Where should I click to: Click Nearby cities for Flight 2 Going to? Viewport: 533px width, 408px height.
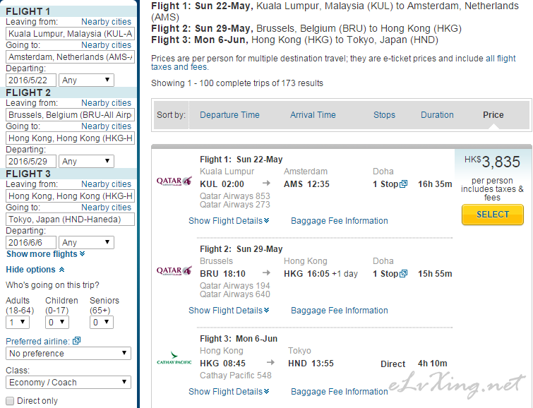click(106, 126)
